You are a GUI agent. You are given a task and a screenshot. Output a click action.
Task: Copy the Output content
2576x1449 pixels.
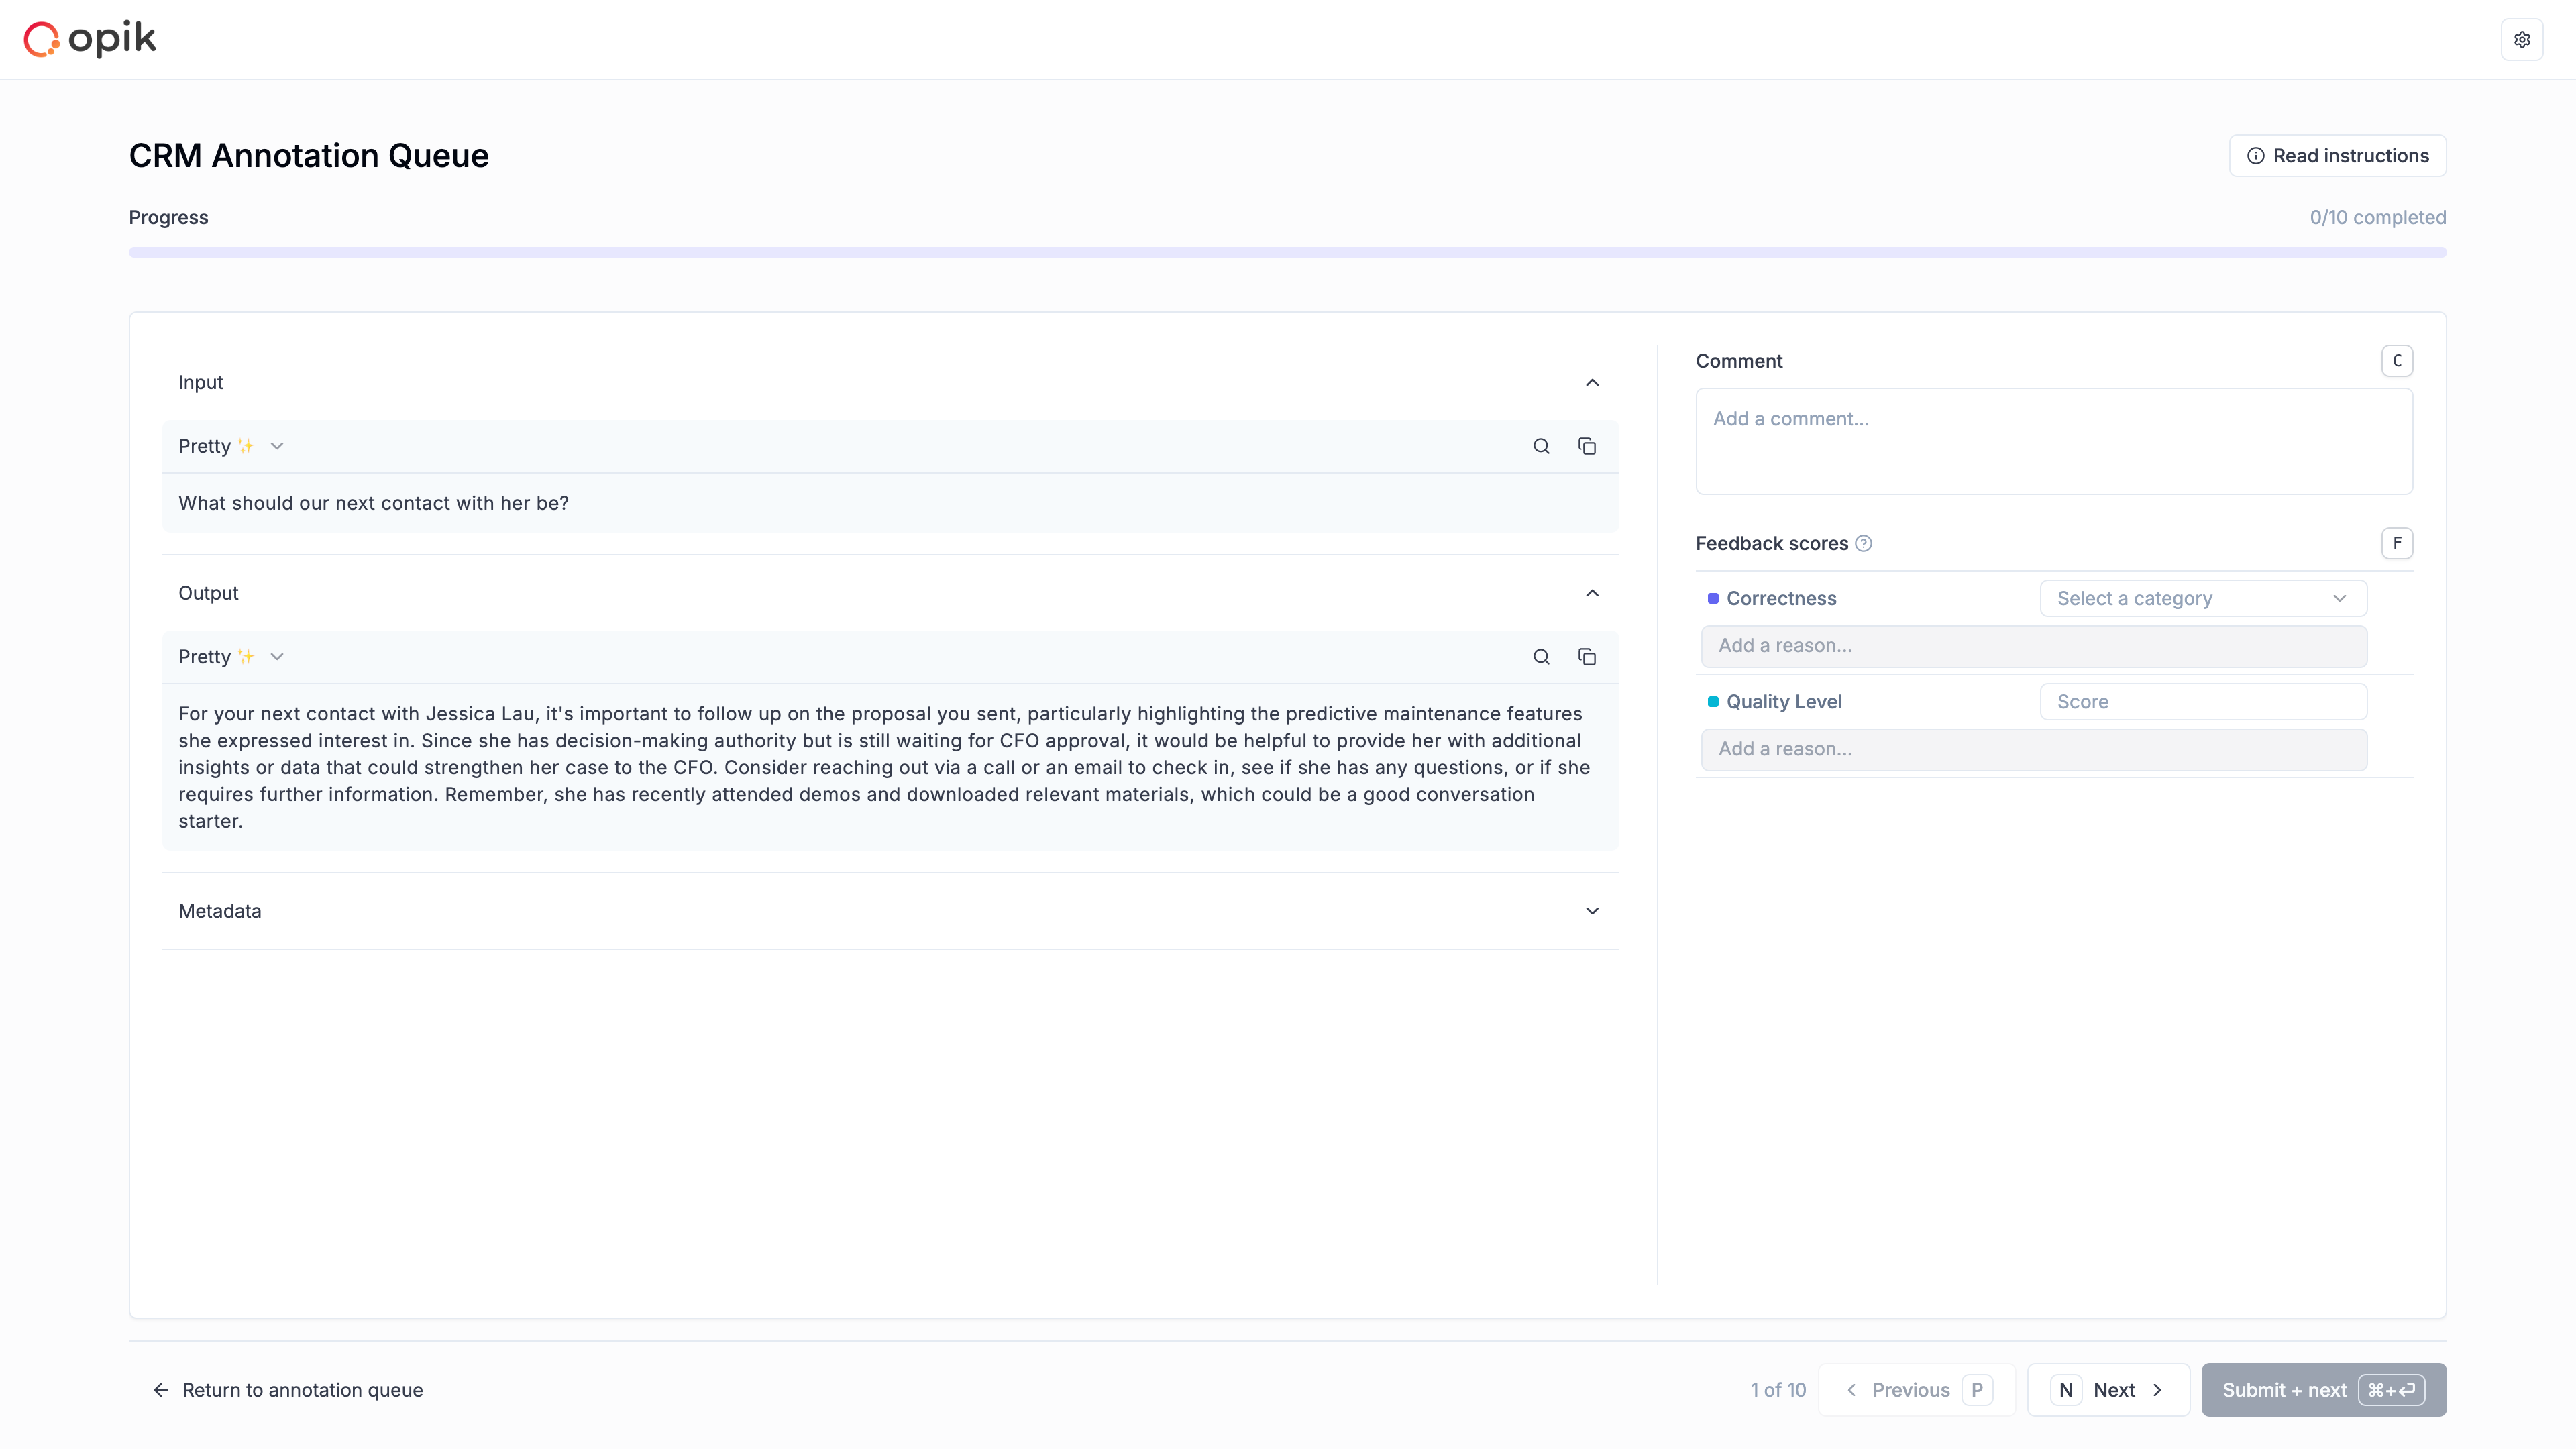pos(1587,656)
